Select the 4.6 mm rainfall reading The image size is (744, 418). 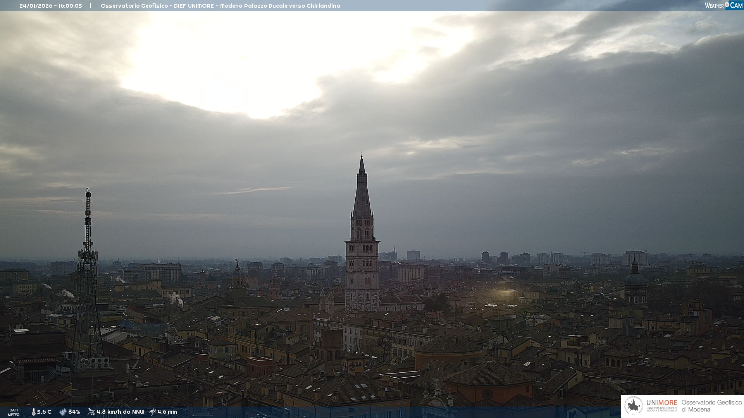coord(167,412)
